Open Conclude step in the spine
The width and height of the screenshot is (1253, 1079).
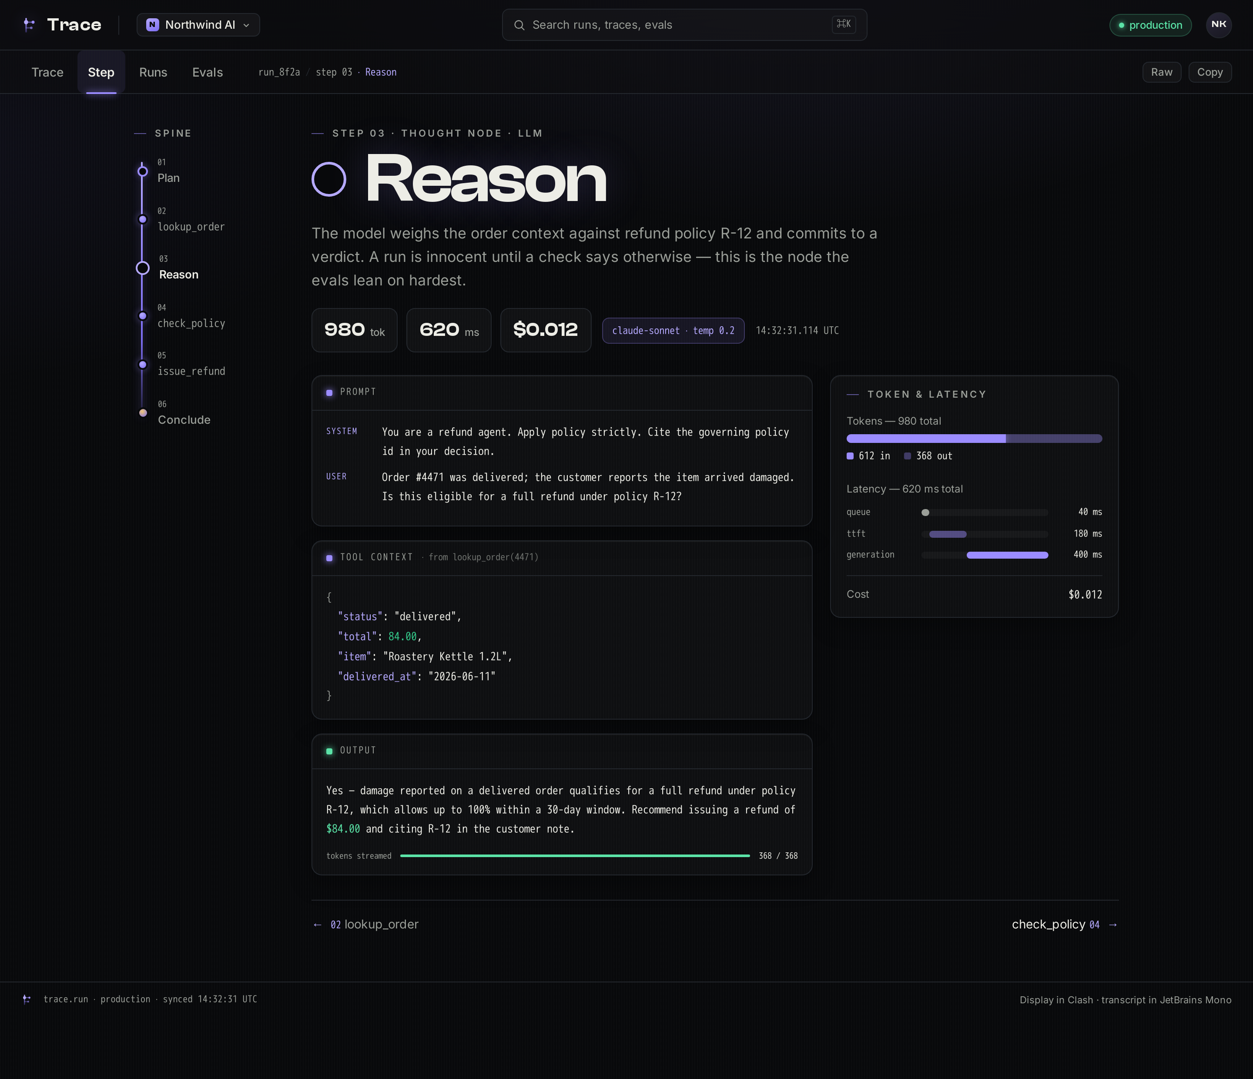pos(184,420)
